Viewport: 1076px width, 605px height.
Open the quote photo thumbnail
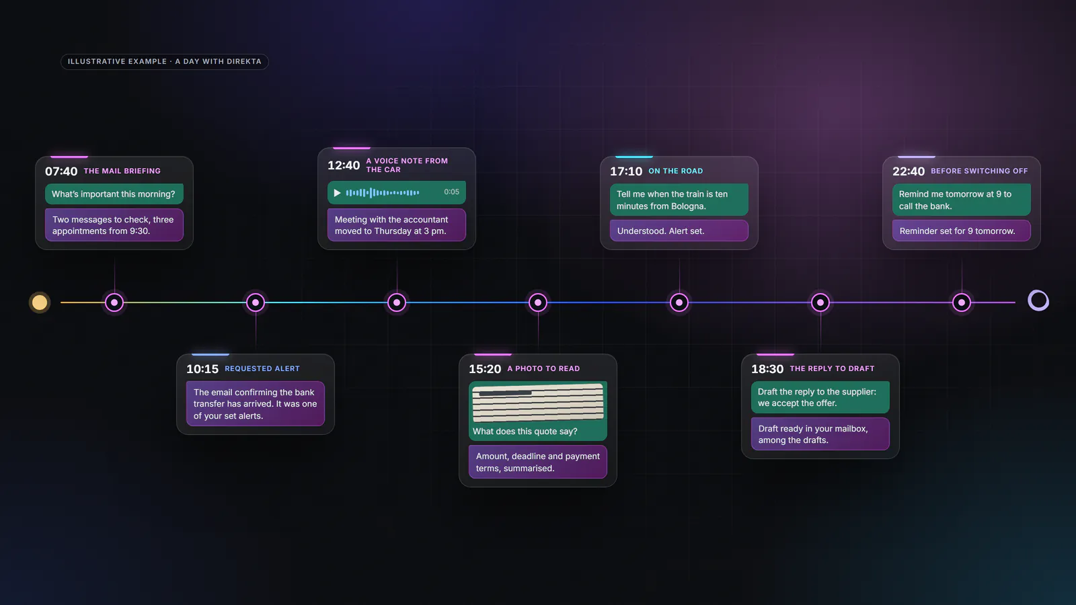point(538,403)
